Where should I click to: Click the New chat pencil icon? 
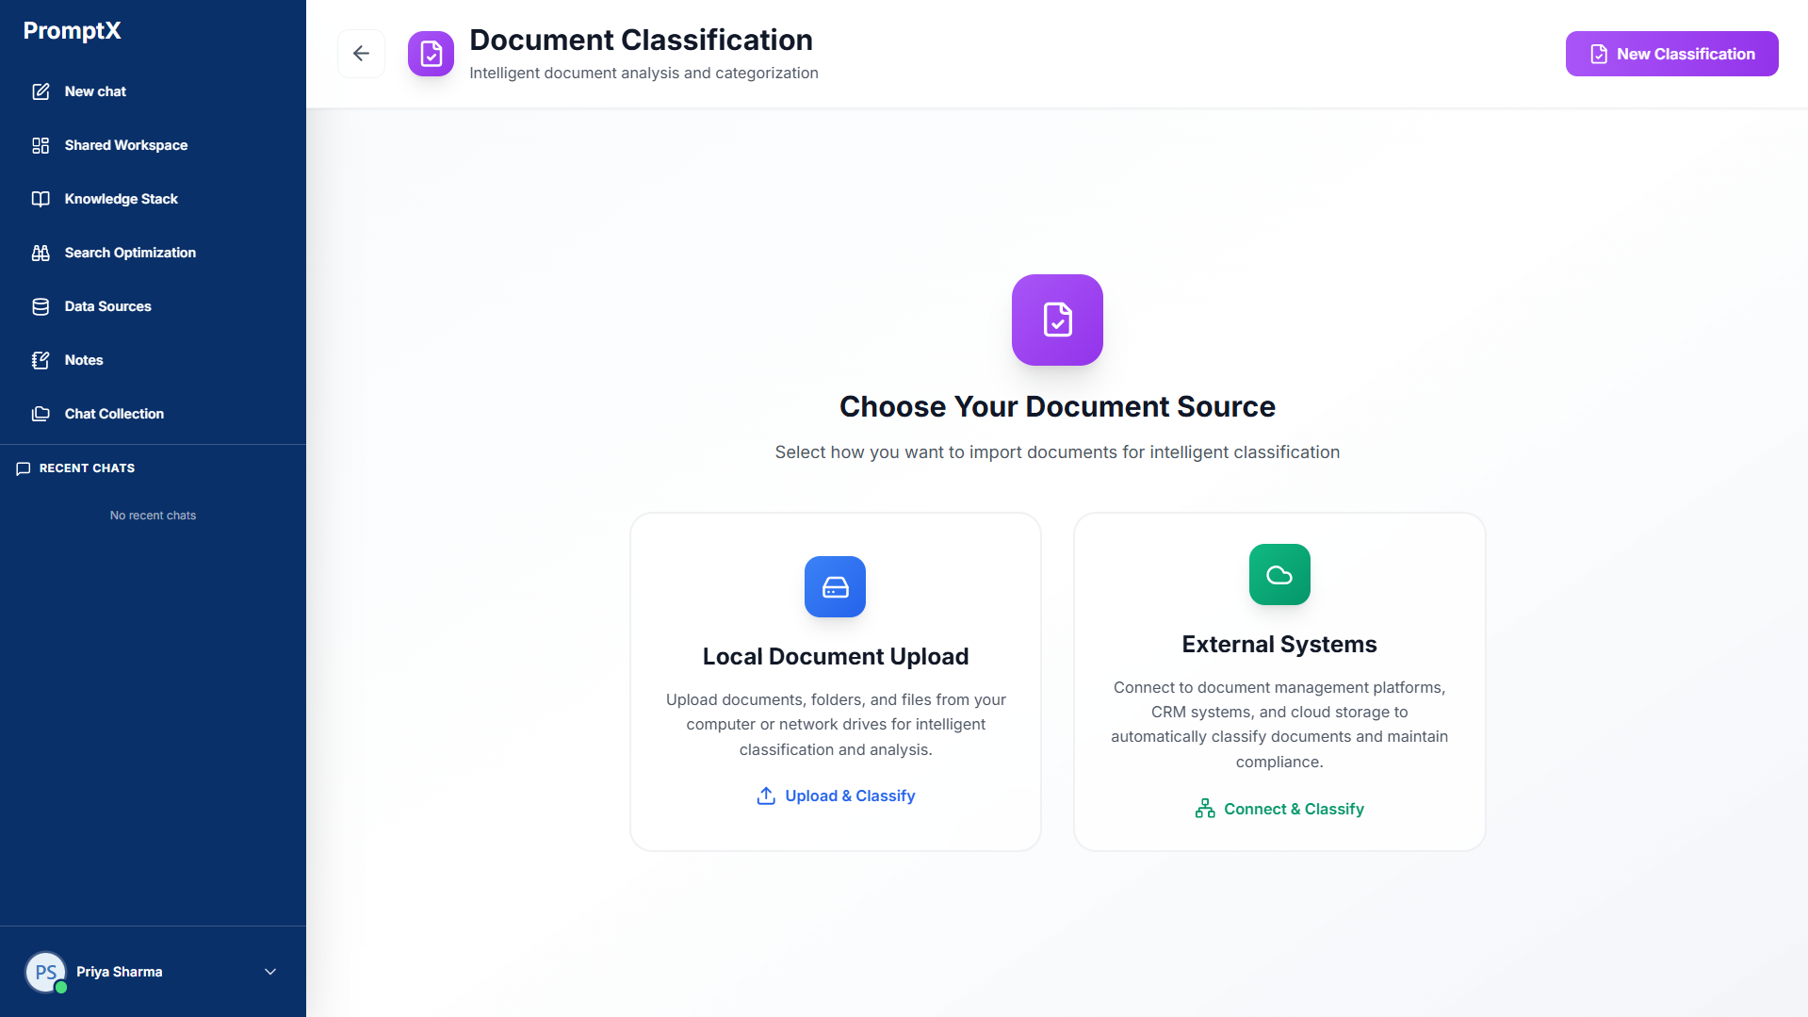[41, 91]
